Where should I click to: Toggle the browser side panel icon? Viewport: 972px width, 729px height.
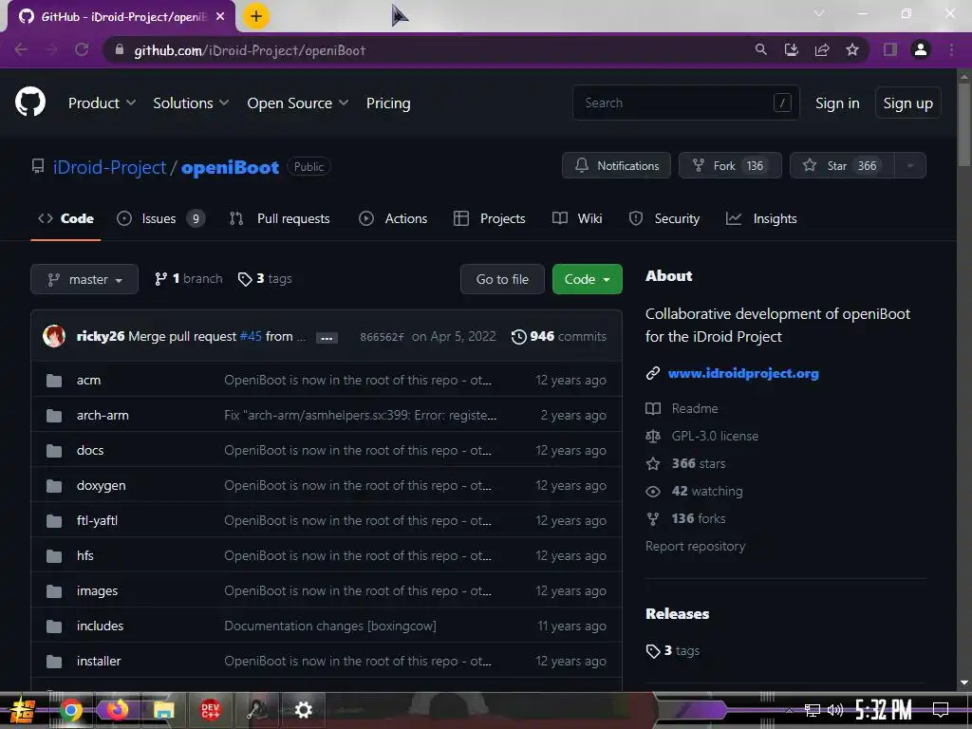(x=890, y=49)
